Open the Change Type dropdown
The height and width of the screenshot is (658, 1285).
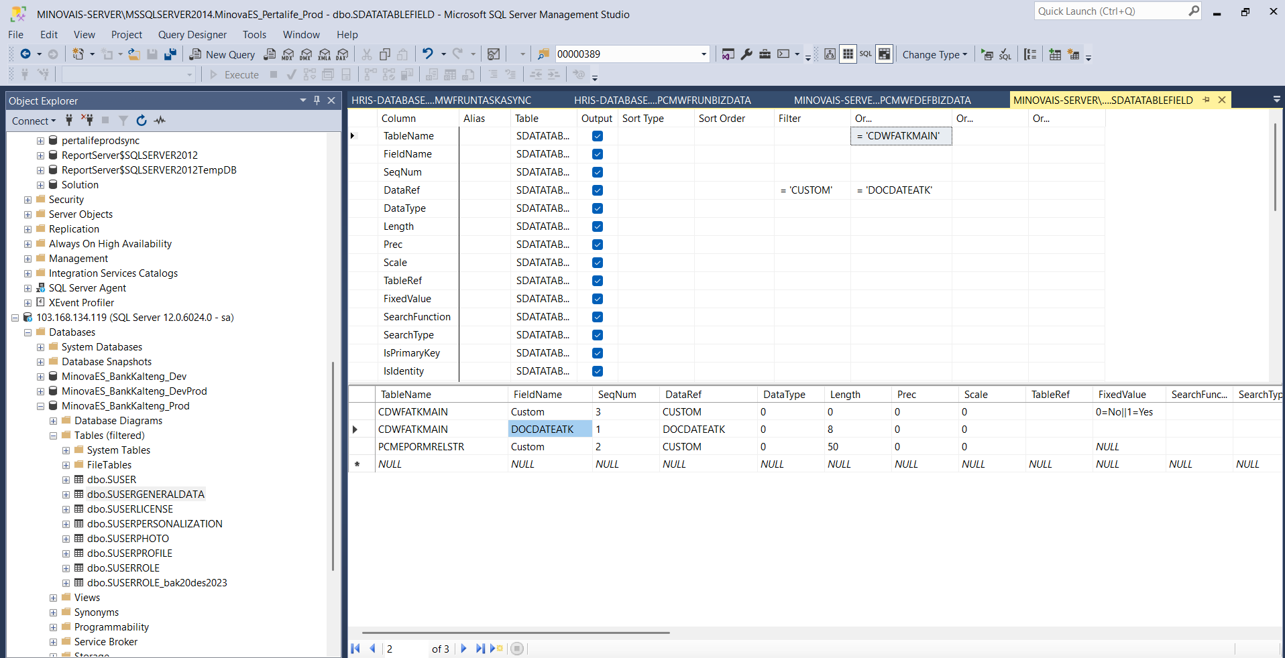(934, 54)
